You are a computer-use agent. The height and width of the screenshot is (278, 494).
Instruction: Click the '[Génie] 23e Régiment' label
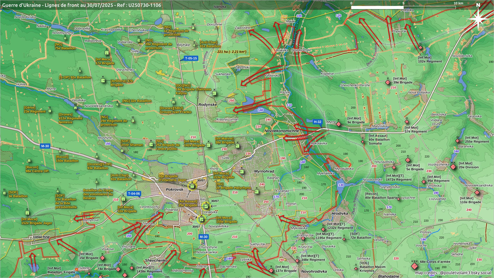tap(35, 110)
